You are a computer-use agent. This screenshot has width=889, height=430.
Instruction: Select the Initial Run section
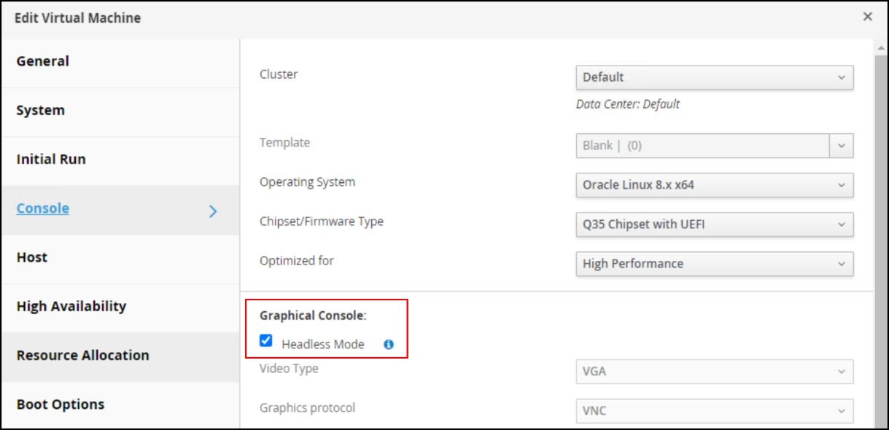[50, 159]
